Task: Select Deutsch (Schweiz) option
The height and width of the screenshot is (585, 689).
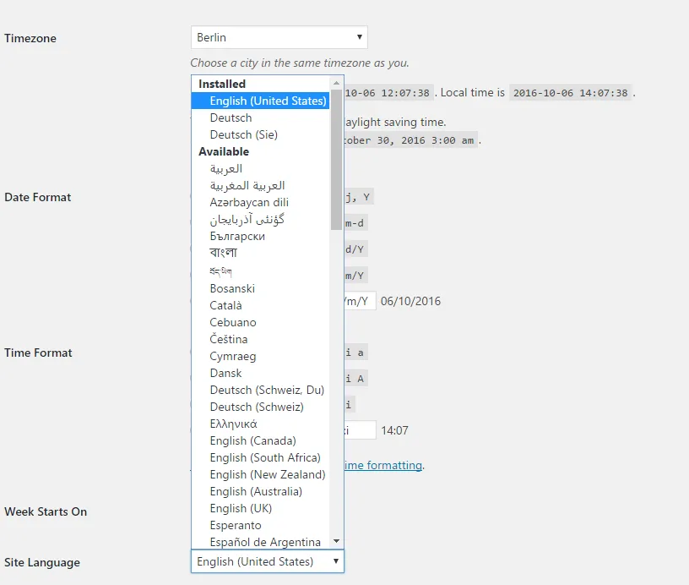Action: point(260,407)
